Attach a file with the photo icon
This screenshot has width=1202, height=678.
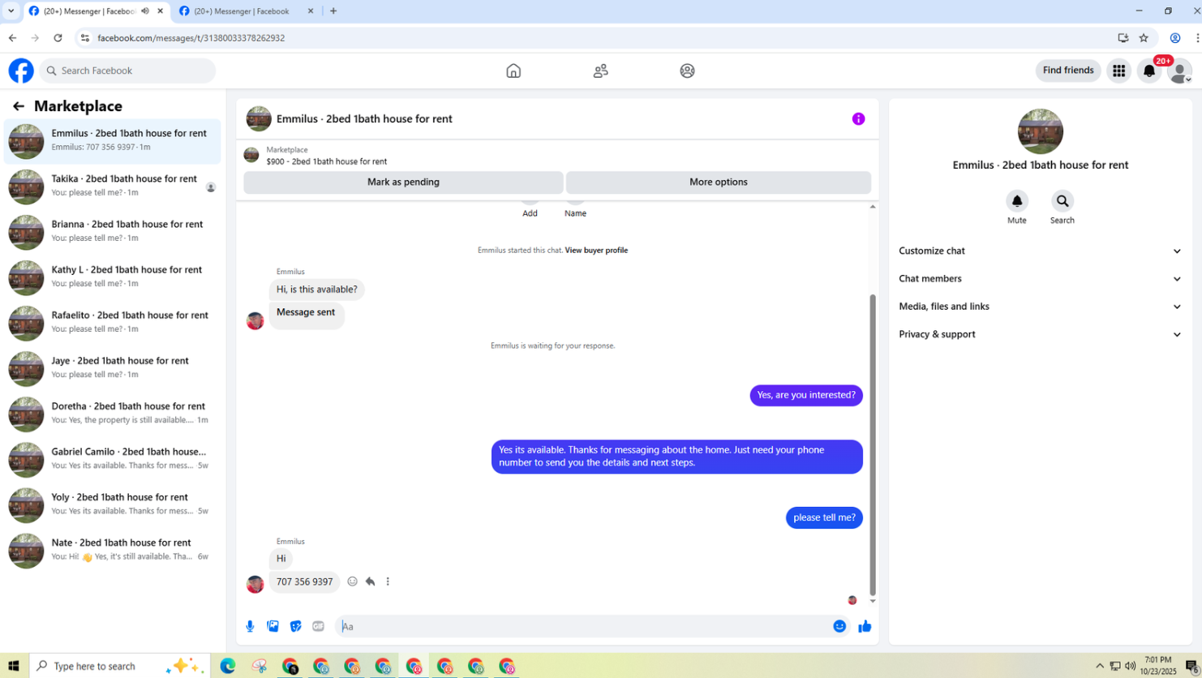tap(273, 626)
